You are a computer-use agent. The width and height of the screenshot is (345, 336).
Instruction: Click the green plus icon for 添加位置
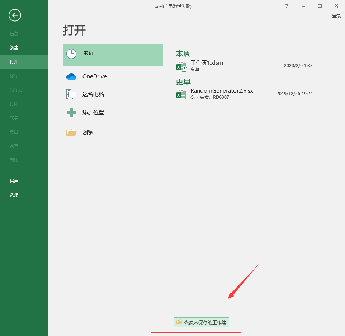71,112
